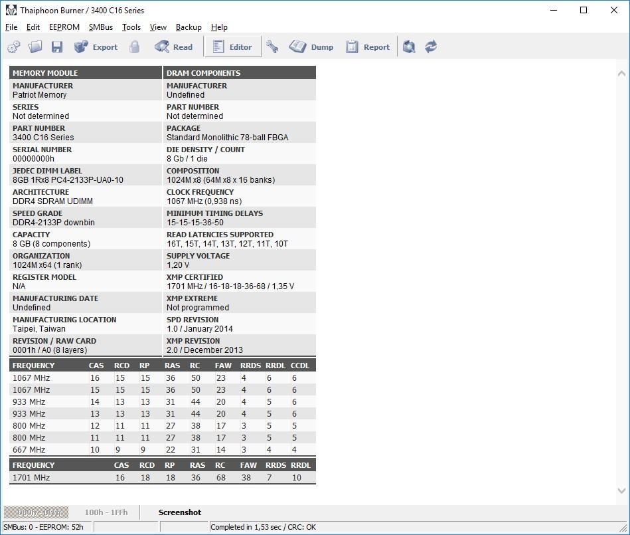The image size is (630, 535).
Task: Minimize the Thaiphoon Burner window
Action: [554, 10]
